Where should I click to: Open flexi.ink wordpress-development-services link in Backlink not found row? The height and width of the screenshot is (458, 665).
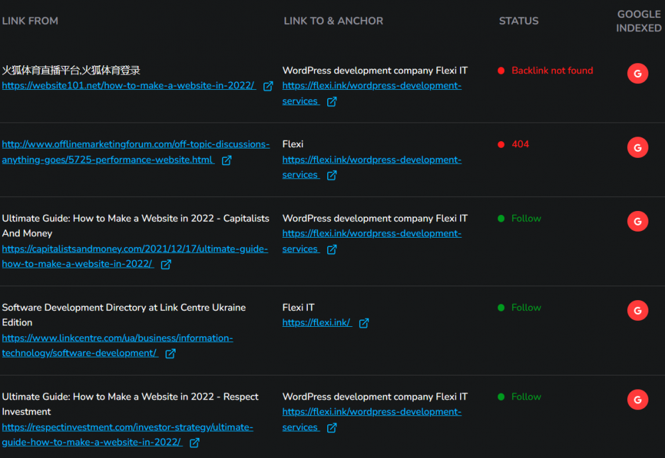click(x=372, y=93)
